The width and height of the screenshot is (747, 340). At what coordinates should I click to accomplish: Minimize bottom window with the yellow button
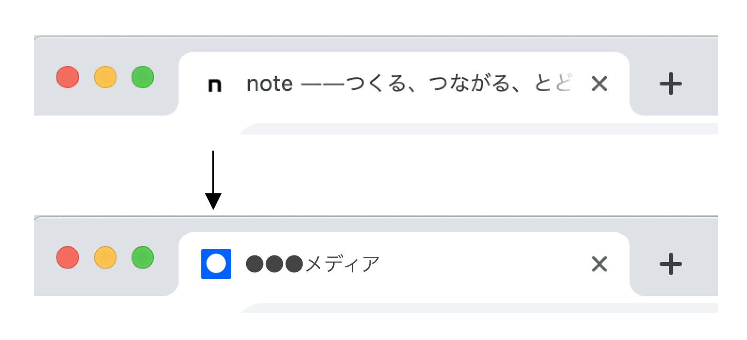[105, 257]
